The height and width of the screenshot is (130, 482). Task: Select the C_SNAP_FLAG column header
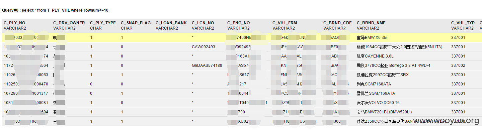(x=136, y=23)
